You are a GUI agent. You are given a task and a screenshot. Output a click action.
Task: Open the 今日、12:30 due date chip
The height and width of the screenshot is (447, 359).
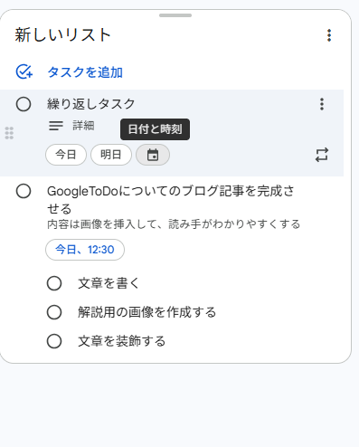[85, 250]
